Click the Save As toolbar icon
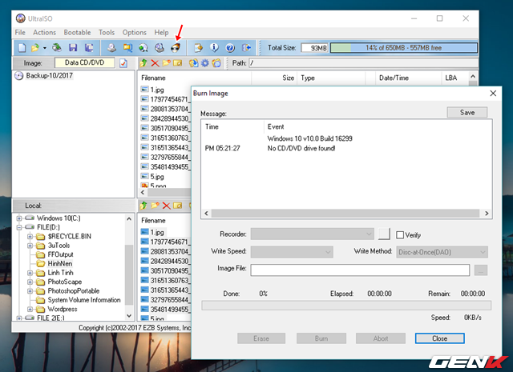This screenshot has height=372, width=513. (x=89, y=48)
